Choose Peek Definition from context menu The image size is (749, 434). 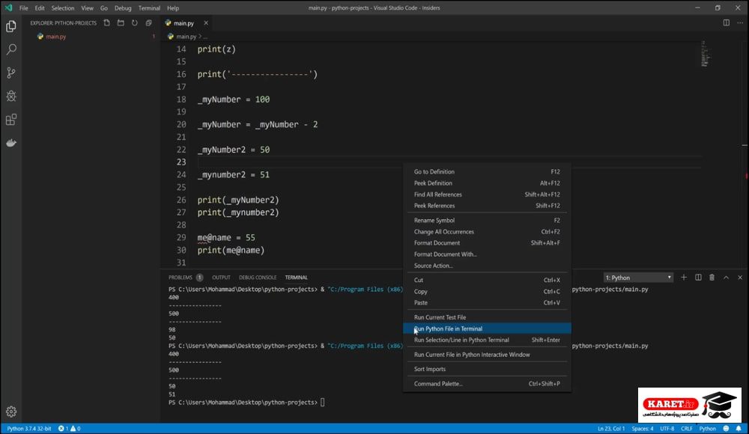pyautogui.click(x=487, y=183)
